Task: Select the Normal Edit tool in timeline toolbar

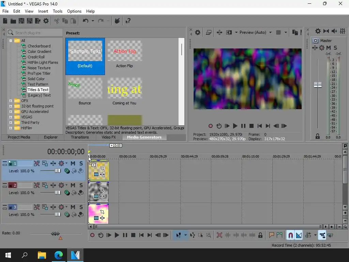Action: (x=178, y=235)
